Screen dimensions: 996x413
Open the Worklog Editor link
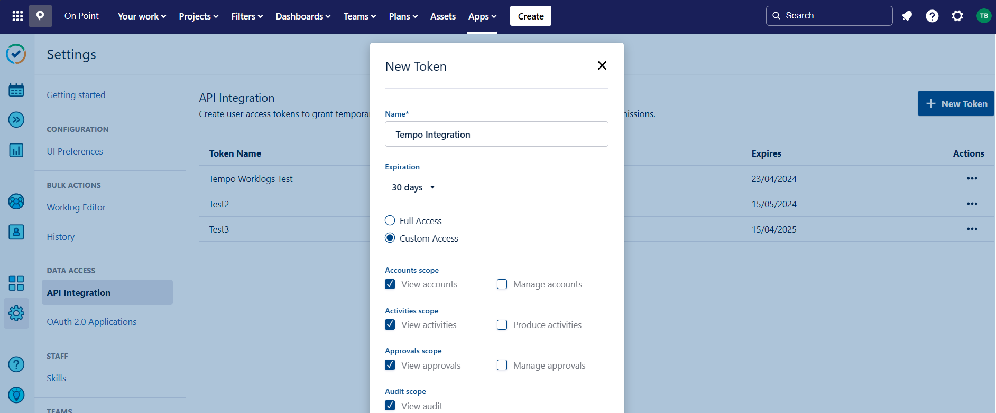click(x=76, y=207)
